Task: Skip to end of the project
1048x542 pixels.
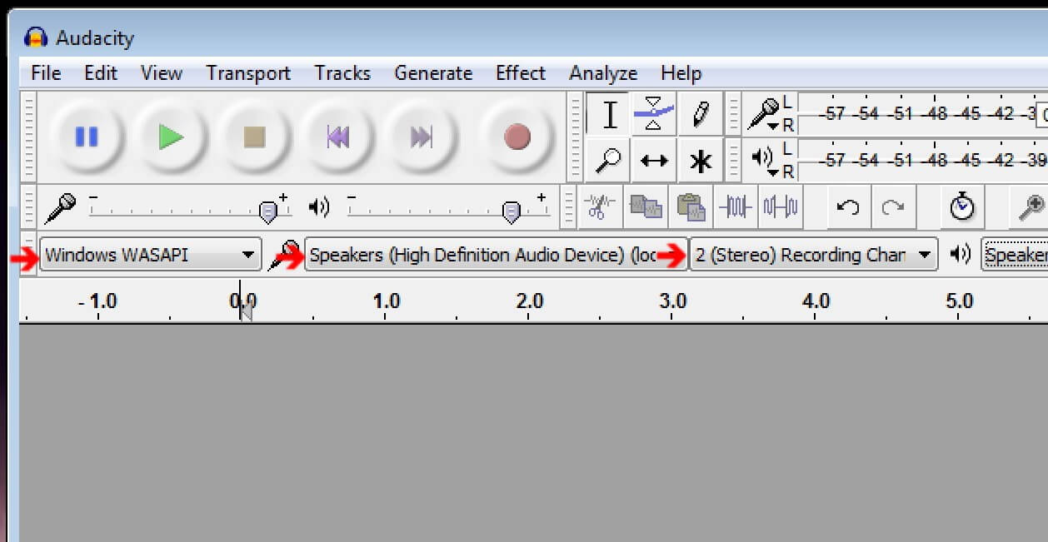Action: 422,137
